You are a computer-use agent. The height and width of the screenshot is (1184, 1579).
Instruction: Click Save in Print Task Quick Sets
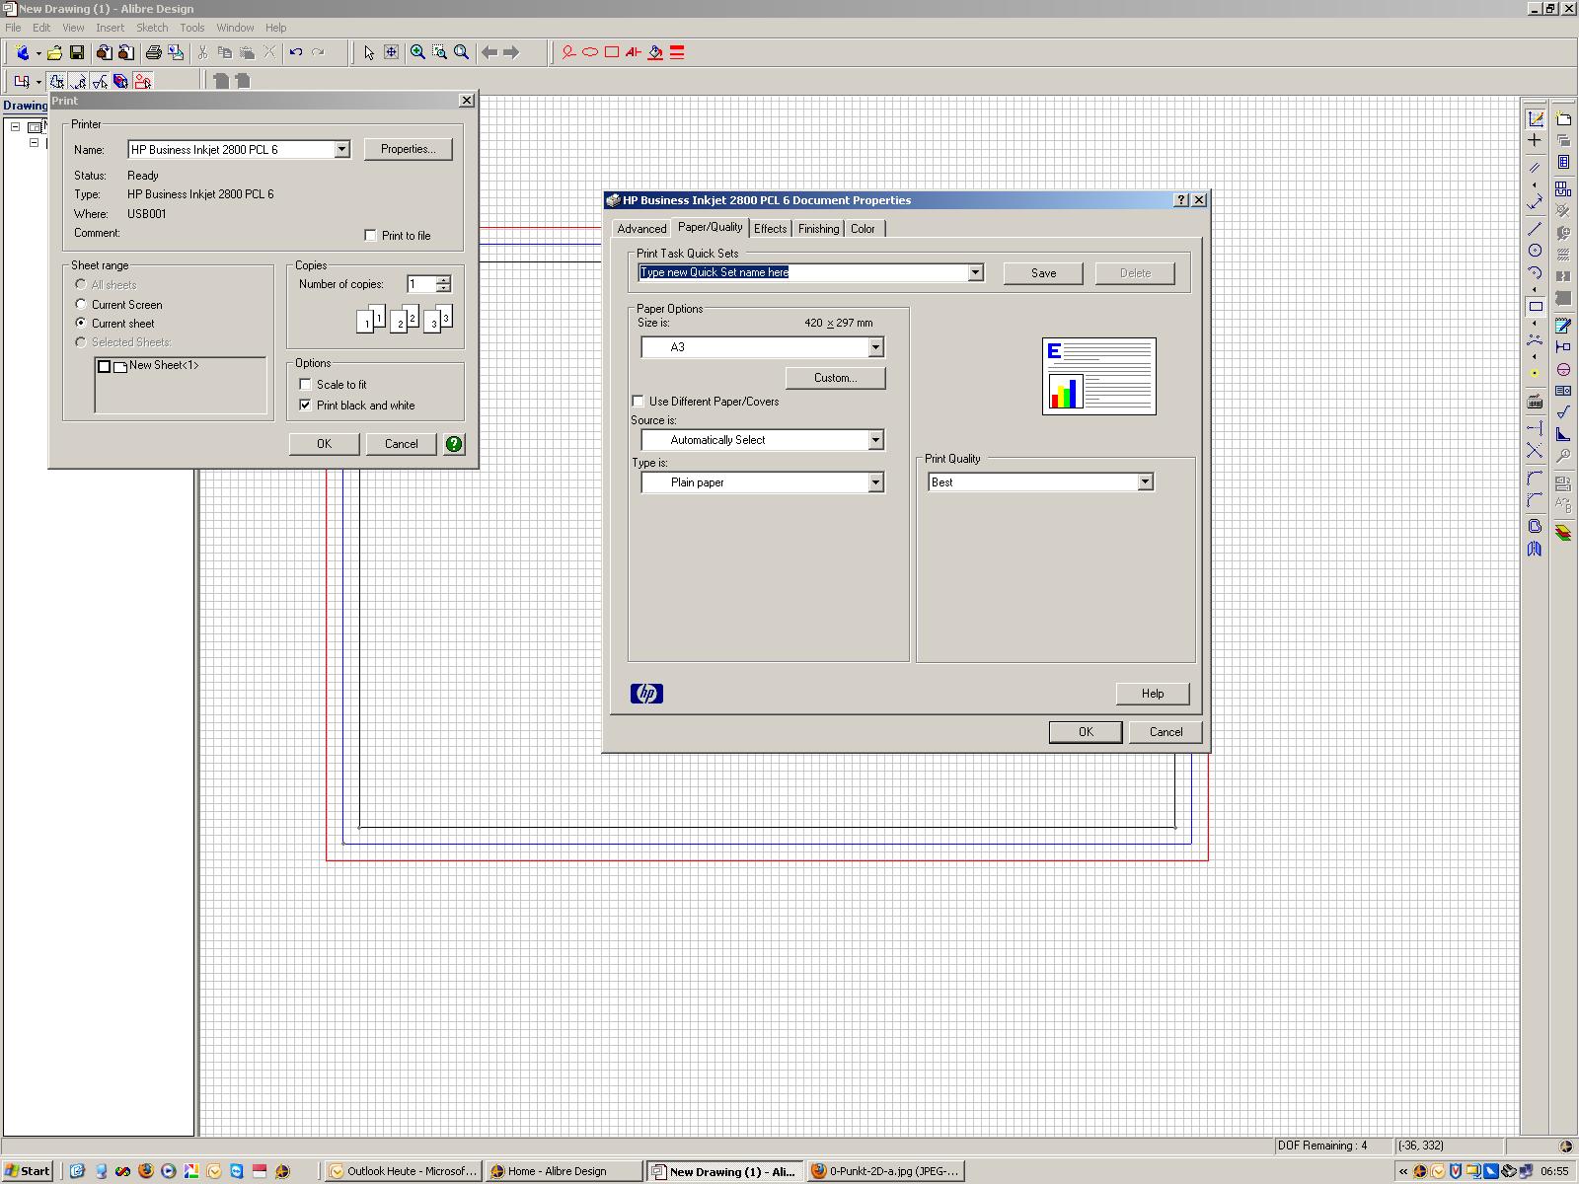(x=1044, y=273)
